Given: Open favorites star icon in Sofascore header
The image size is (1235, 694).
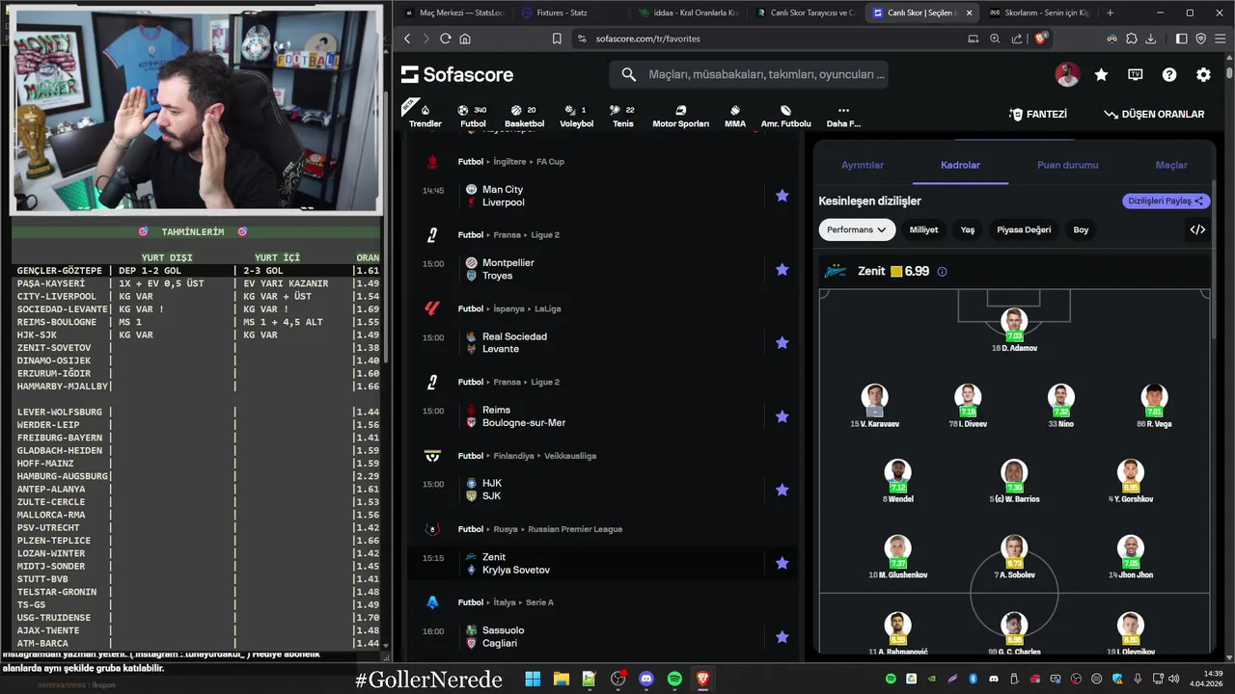Looking at the screenshot, I should point(1101,74).
